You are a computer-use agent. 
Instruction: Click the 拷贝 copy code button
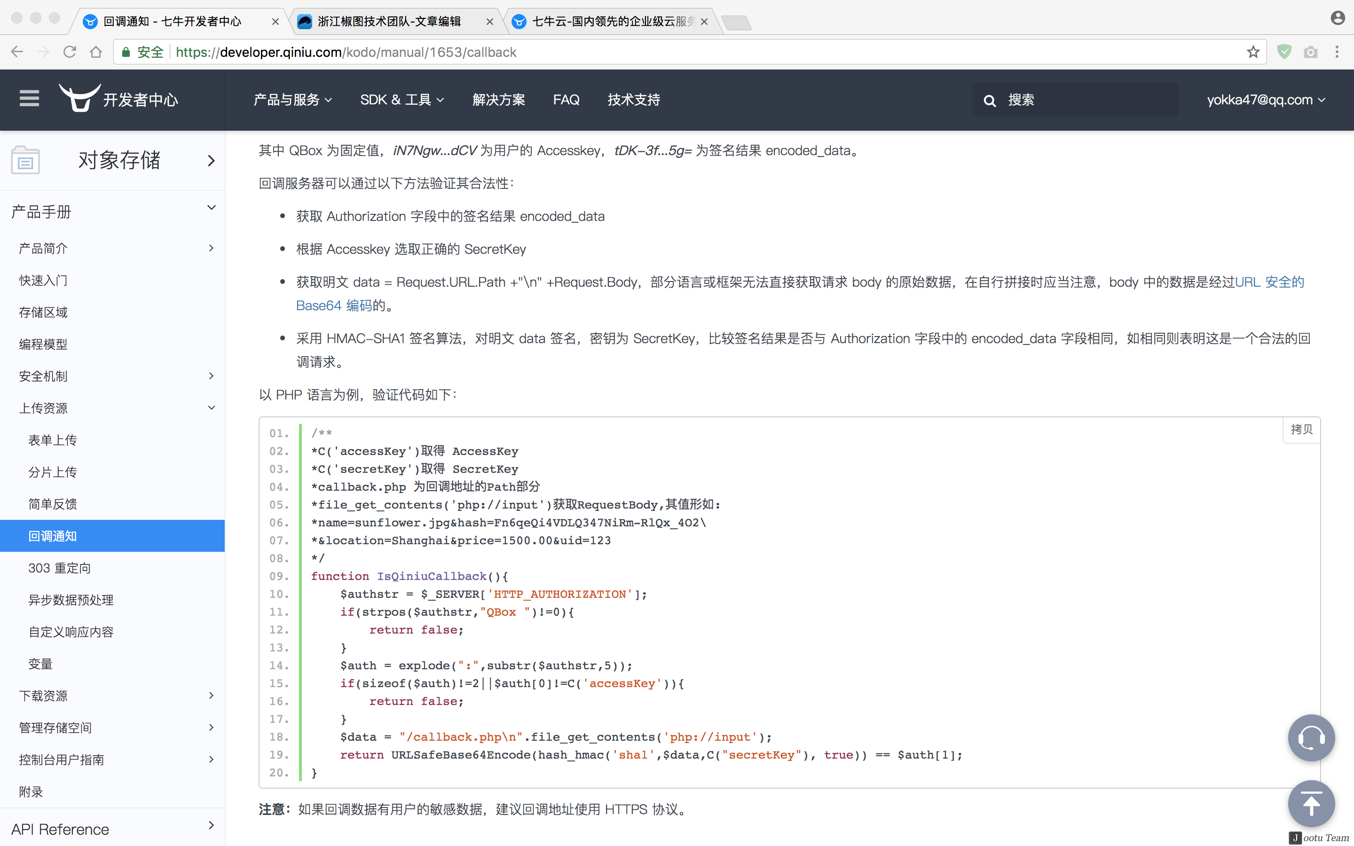1301,429
